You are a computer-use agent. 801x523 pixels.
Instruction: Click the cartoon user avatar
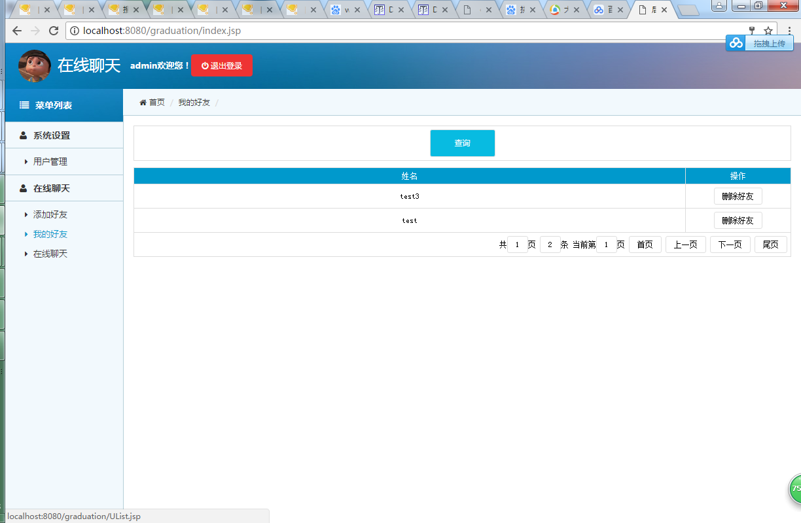[35, 66]
